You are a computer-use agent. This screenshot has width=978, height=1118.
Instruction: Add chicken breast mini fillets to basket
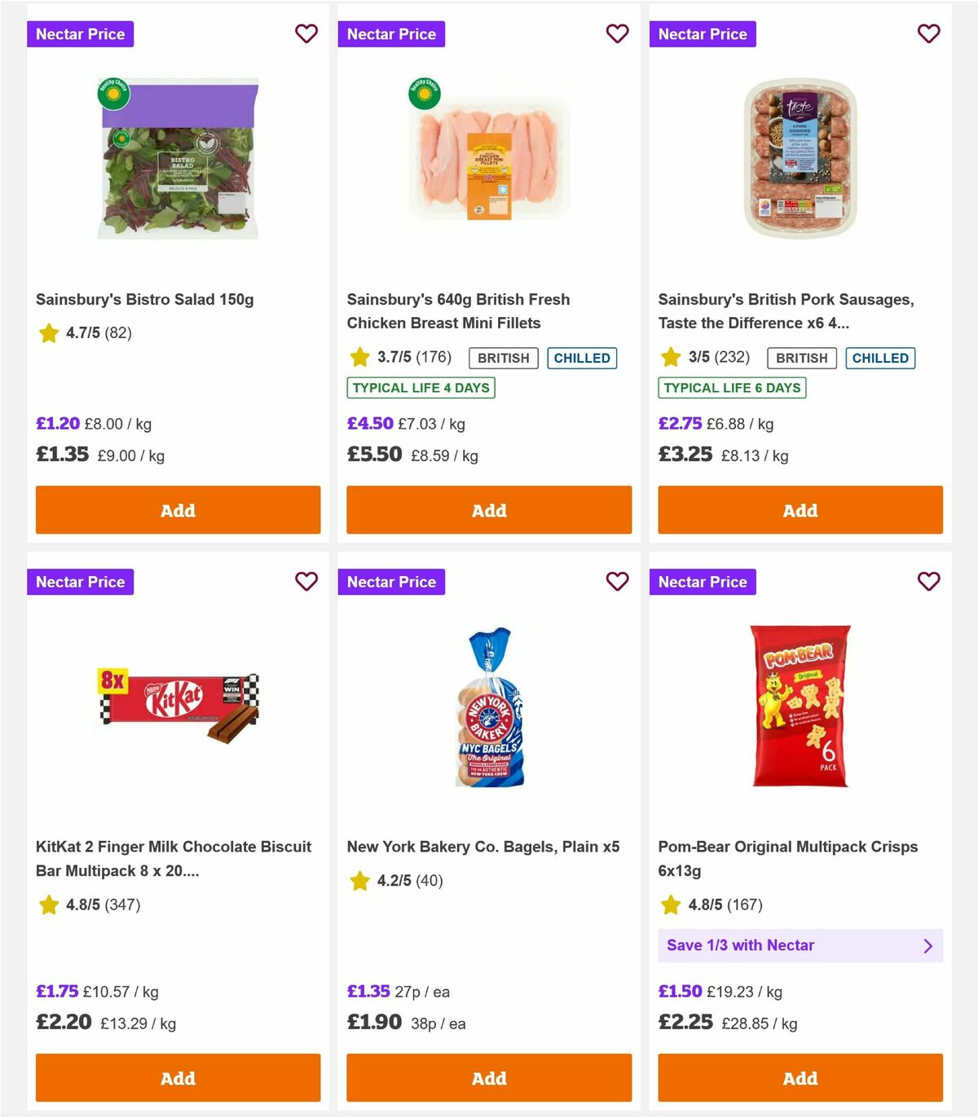pyautogui.click(x=488, y=510)
